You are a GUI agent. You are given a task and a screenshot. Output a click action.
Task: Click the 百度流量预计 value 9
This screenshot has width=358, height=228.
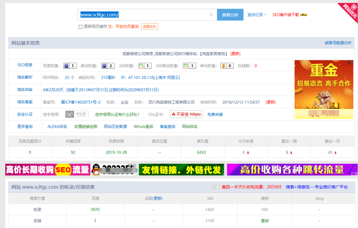pyautogui.click(x=30, y=152)
